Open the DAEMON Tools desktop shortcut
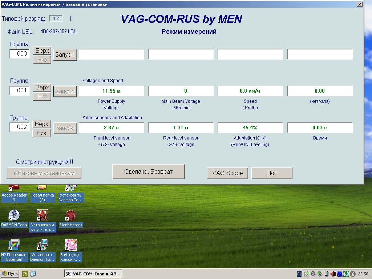Screen dimensions: 372x279 14,216
